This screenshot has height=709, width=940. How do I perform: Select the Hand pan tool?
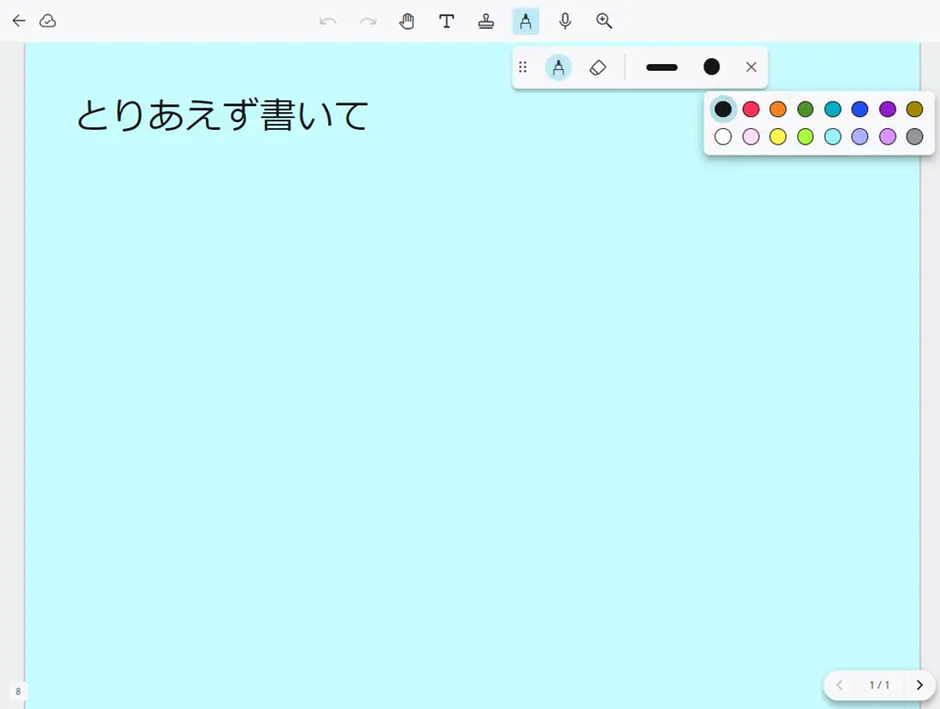(x=407, y=21)
